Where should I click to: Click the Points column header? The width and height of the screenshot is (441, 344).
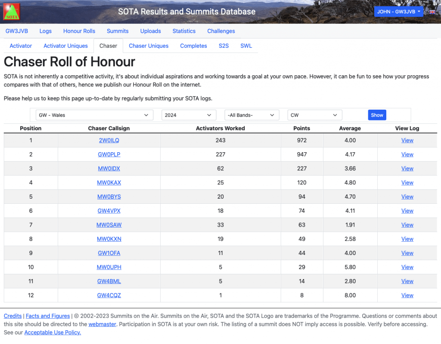tap(301, 128)
